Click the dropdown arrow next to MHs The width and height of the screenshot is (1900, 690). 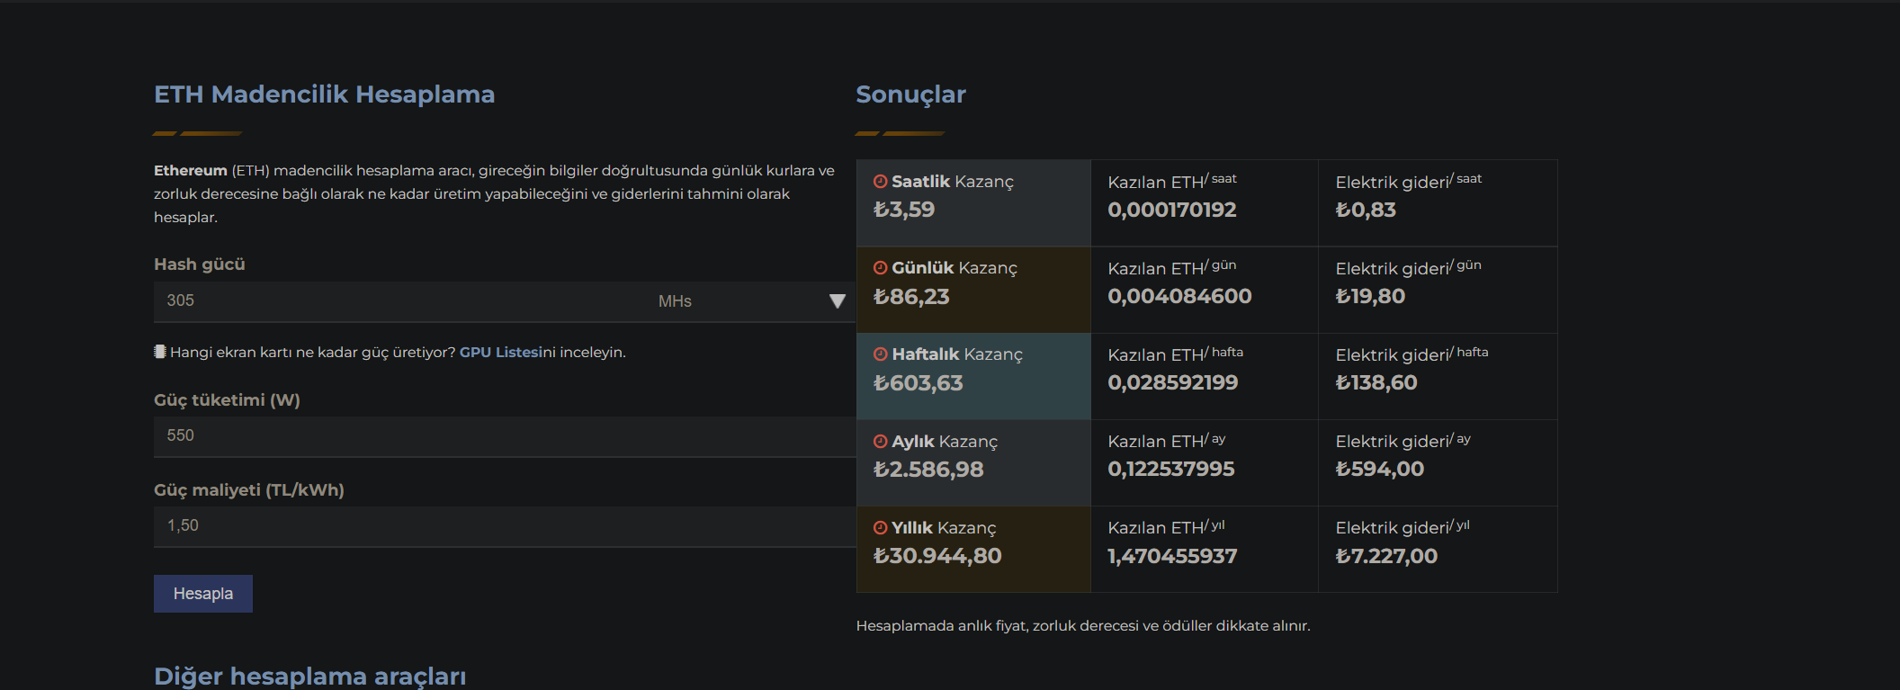click(x=837, y=301)
